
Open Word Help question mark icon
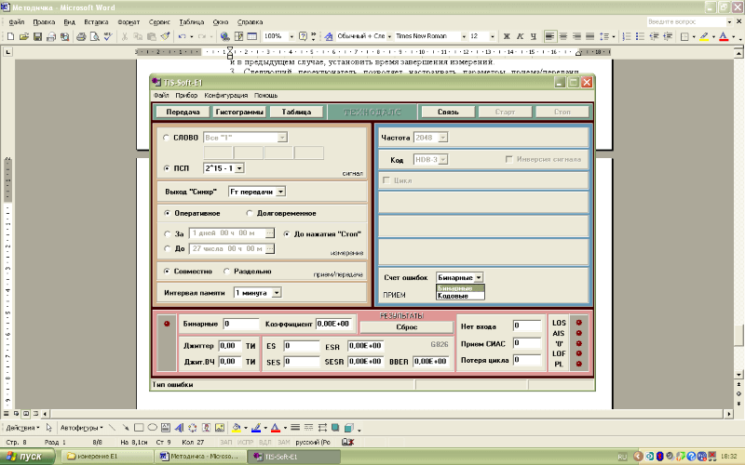303,36
